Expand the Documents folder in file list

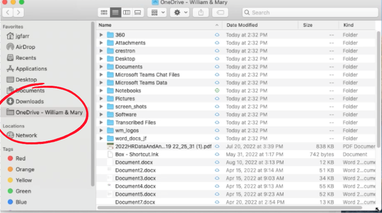(101, 67)
